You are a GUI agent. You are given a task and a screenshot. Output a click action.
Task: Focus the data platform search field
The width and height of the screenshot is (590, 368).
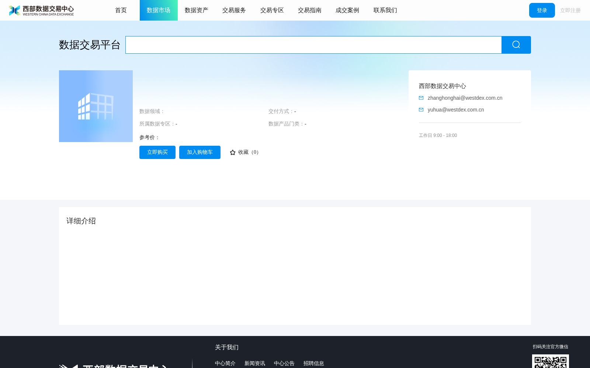pyautogui.click(x=313, y=45)
